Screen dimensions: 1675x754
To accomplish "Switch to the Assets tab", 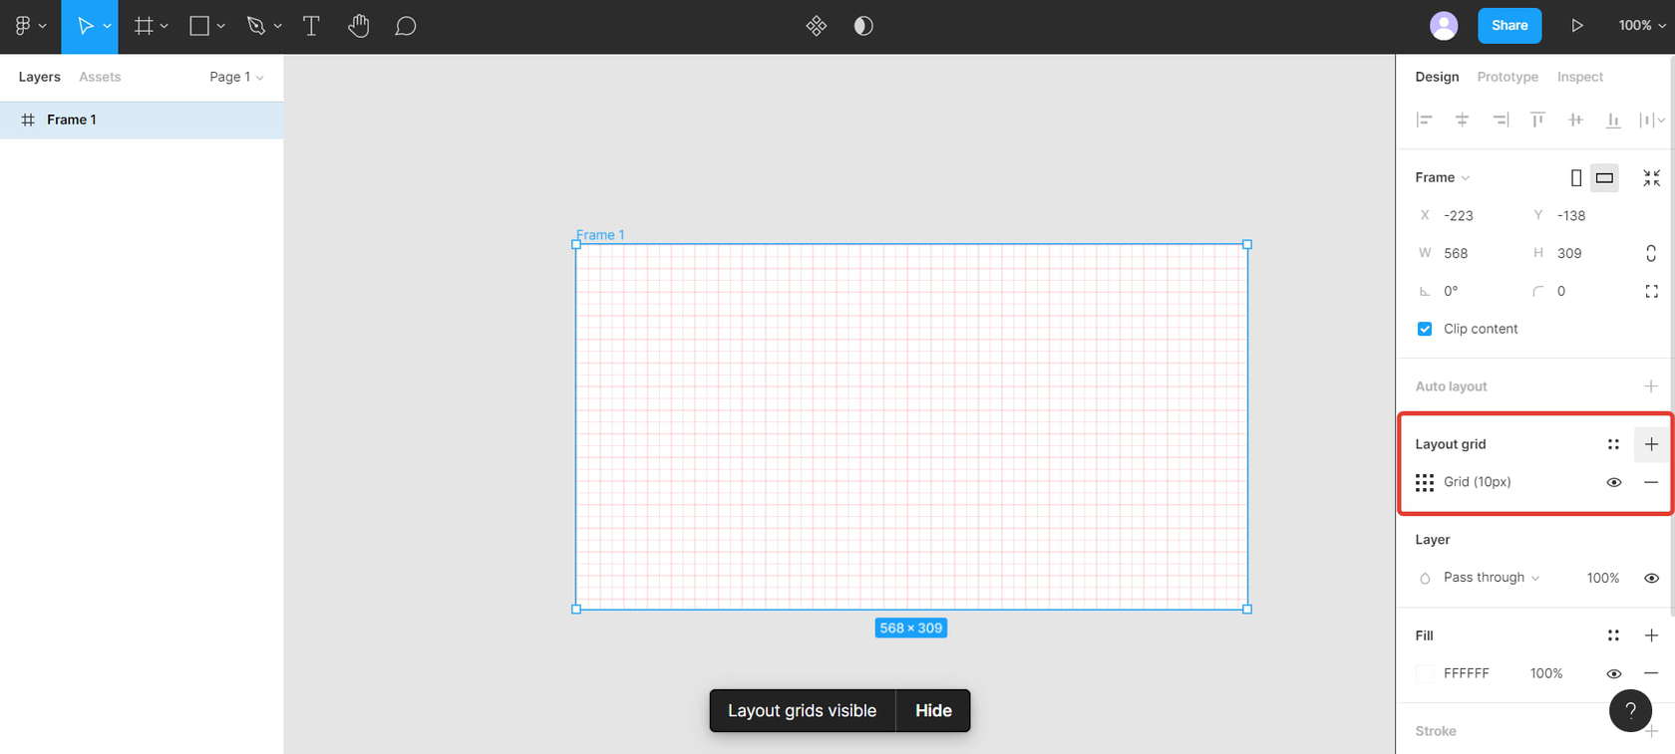I will point(100,77).
